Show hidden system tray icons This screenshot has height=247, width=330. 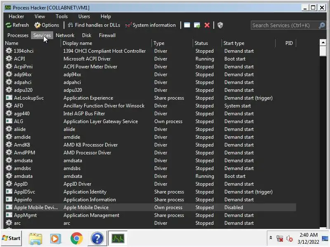pos(271,238)
